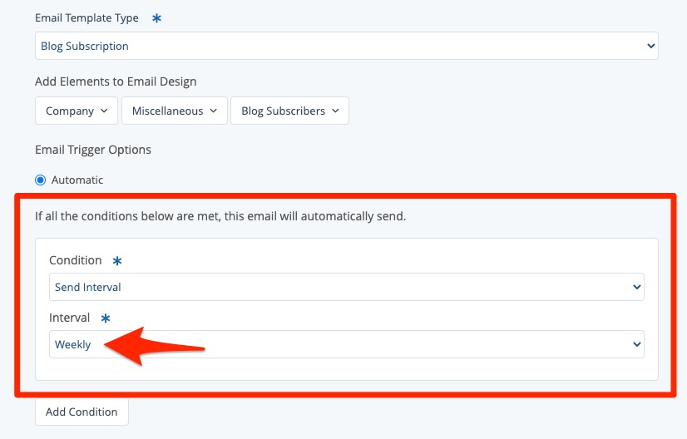Click the down chevron inside Company button
This screenshot has height=439, width=687.
(x=104, y=111)
